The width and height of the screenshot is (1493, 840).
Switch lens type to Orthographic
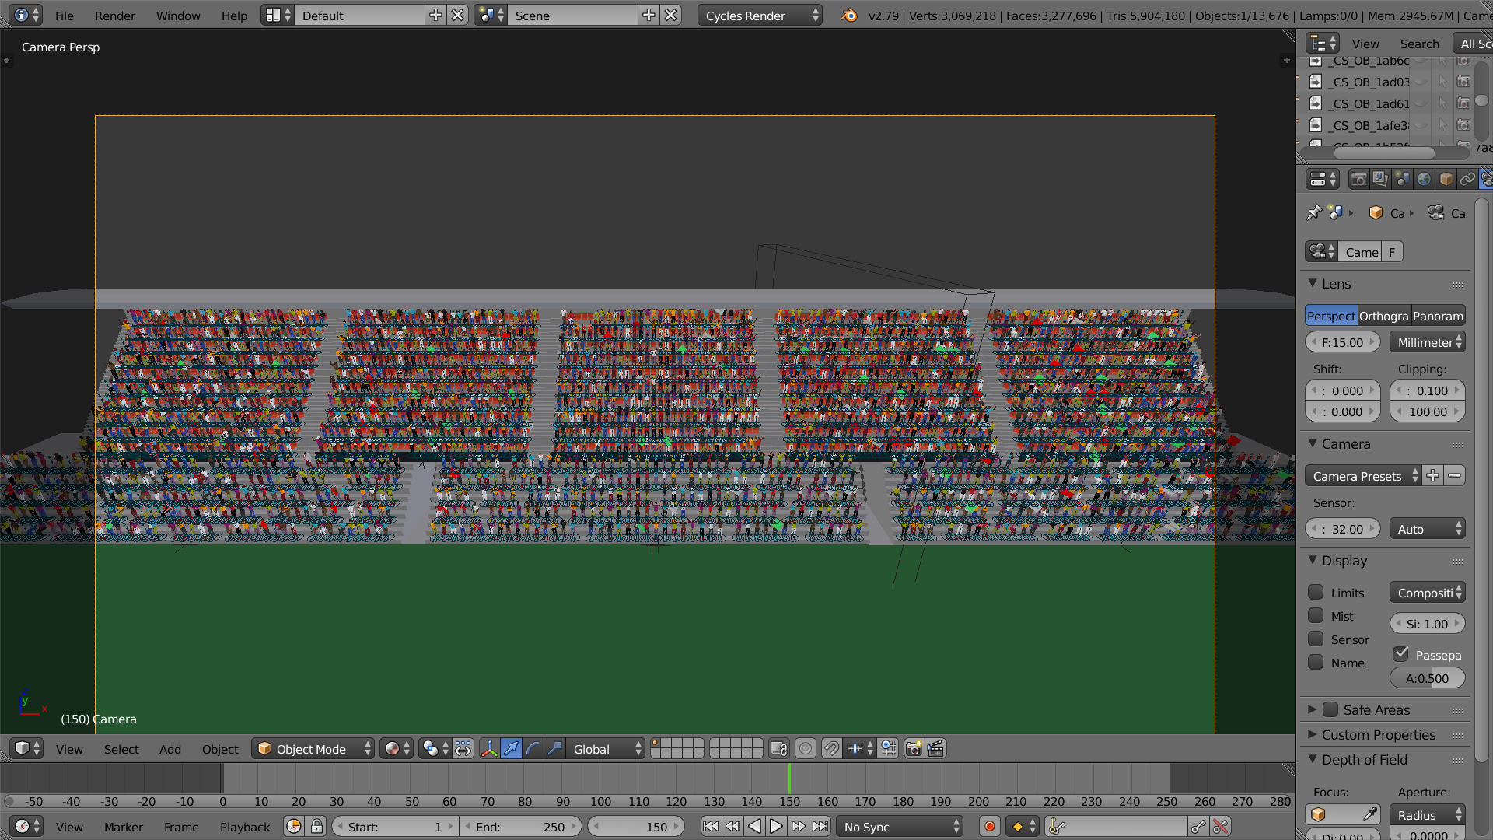[x=1384, y=316]
